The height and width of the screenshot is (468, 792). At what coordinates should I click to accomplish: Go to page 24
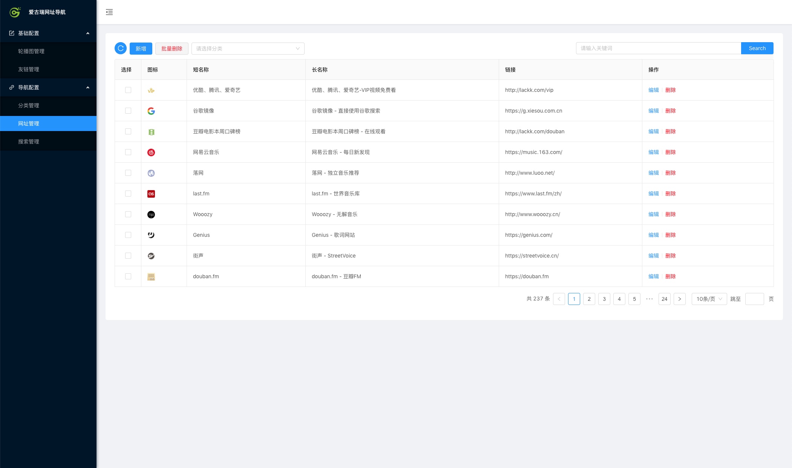[x=665, y=299]
